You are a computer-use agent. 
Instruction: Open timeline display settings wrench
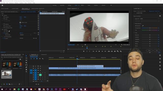(x=43, y=59)
